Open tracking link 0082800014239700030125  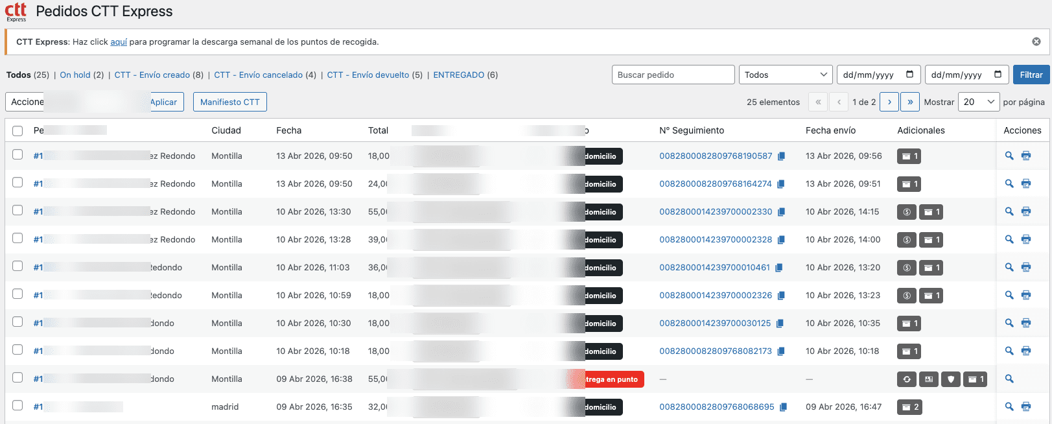point(715,323)
